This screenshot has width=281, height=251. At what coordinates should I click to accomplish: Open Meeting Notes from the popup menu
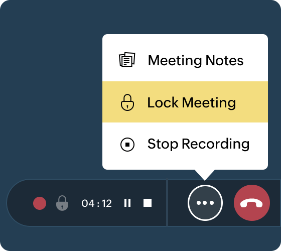click(185, 60)
